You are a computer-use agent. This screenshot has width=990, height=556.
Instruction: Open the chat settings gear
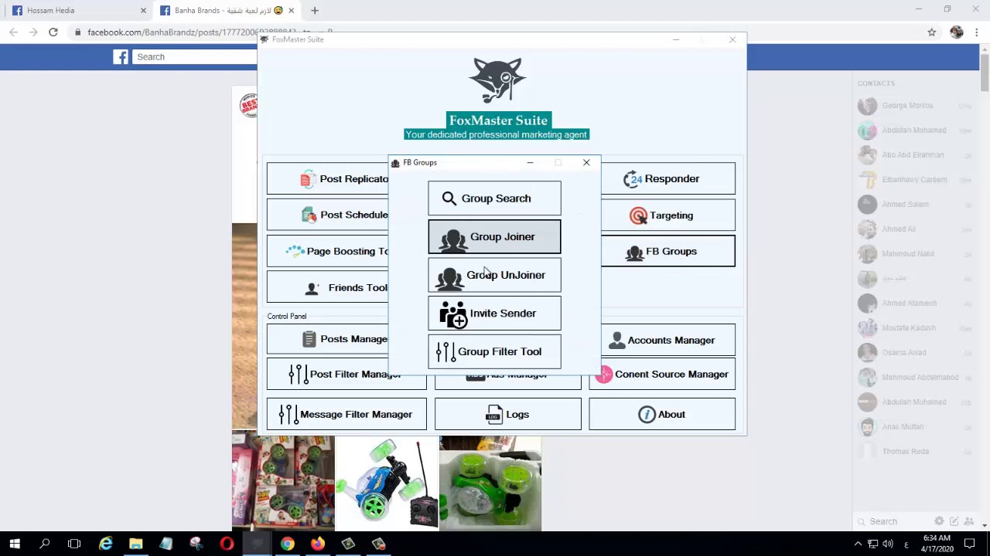click(x=939, y=522)
